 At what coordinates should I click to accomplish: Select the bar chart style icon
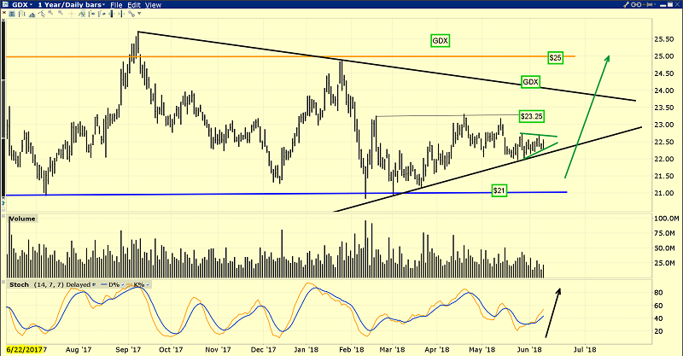point(22,14)
